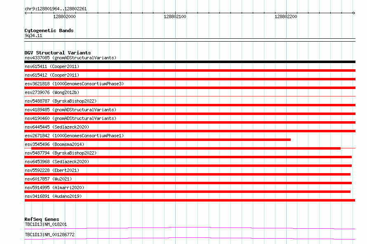
Task: Click the red bar of nsv615411
Action: pos(190,70)
